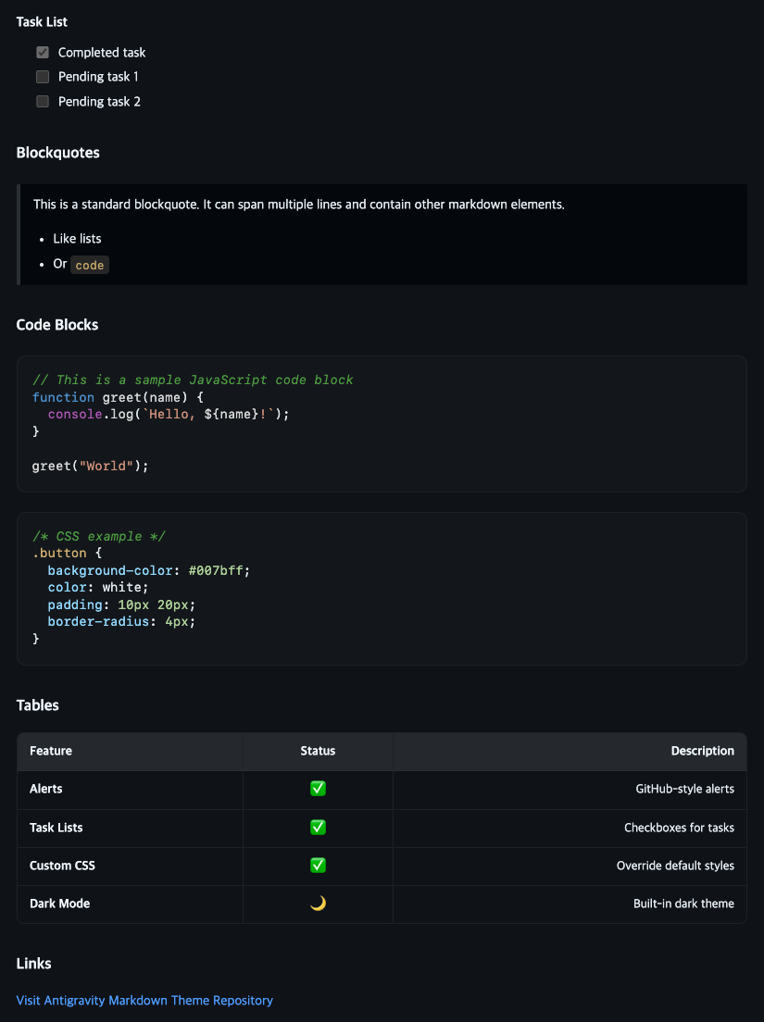Click the function keyword in JavaScript block
764x1022 pixels.
[x=63, y=397]
